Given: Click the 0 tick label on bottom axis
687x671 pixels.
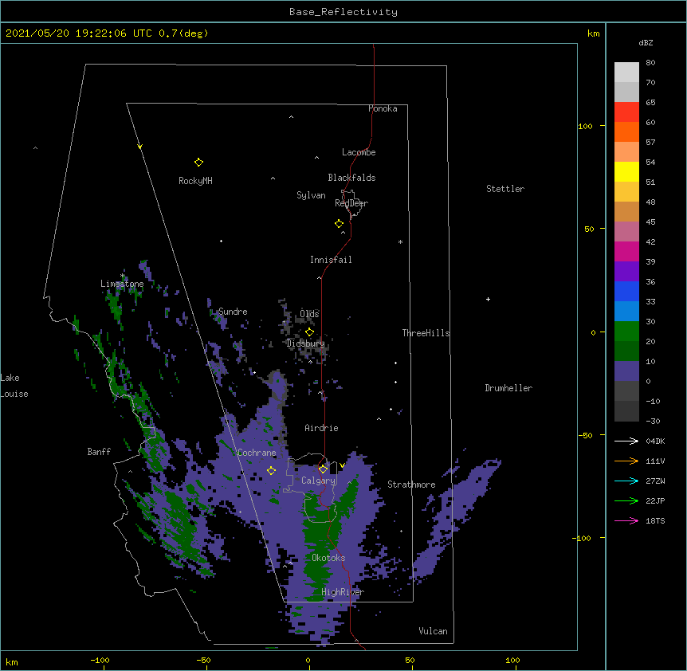Looking at the screenshot, I should [308, 660].
